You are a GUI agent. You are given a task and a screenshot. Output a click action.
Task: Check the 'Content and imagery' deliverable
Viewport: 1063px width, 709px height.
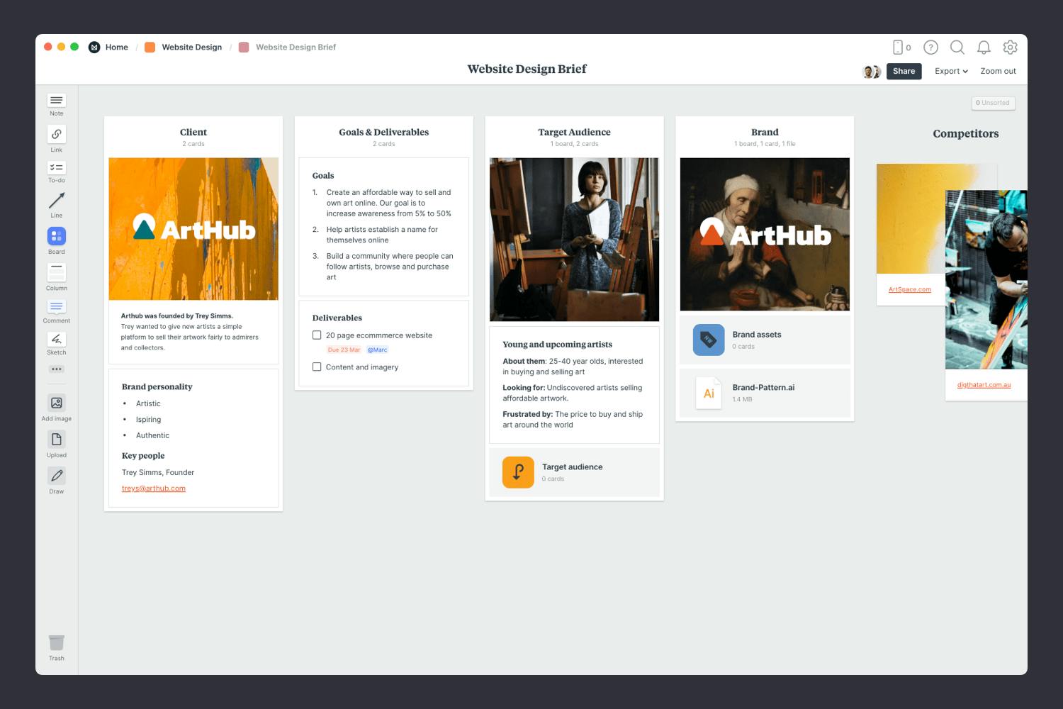[317, 367]
